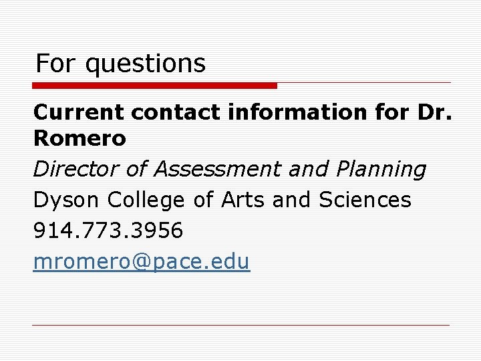Select the phone number 914.773.3956
Image resolution: width=481 pixels, height=361 pixels.
coord(108,230)
